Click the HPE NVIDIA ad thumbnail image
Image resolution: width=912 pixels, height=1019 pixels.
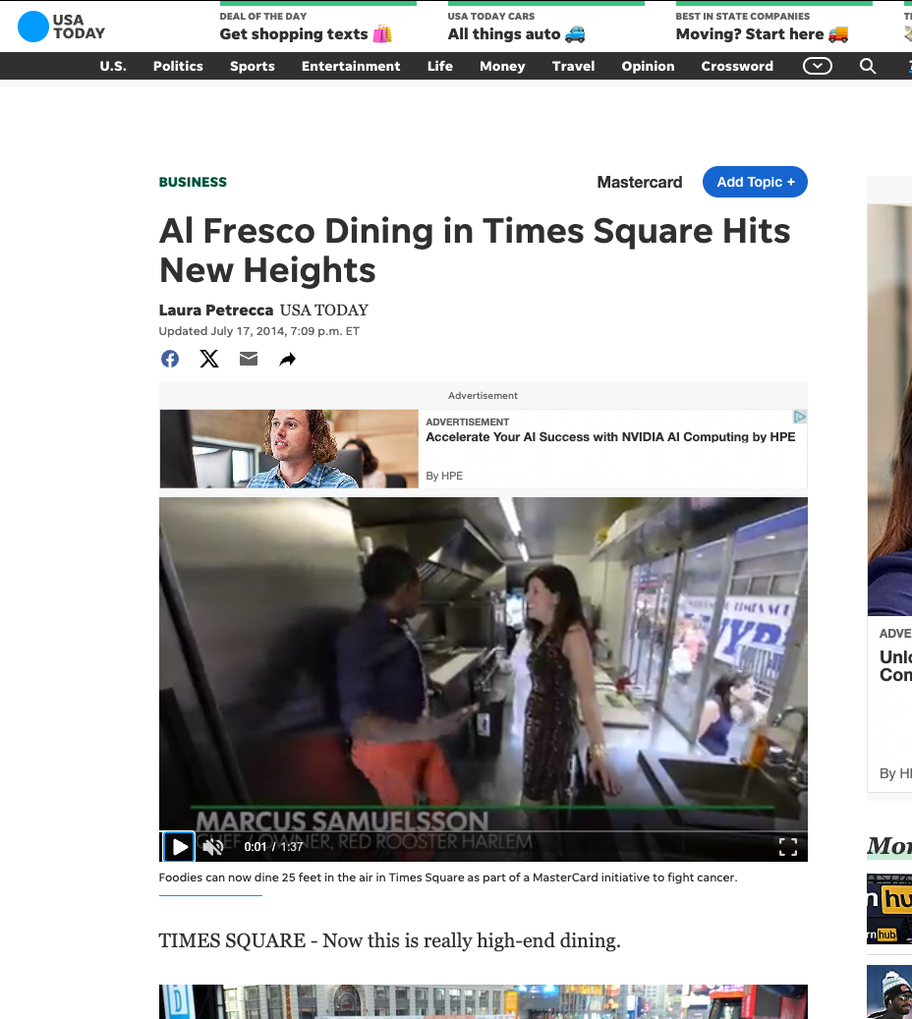(x=289, y=449)
